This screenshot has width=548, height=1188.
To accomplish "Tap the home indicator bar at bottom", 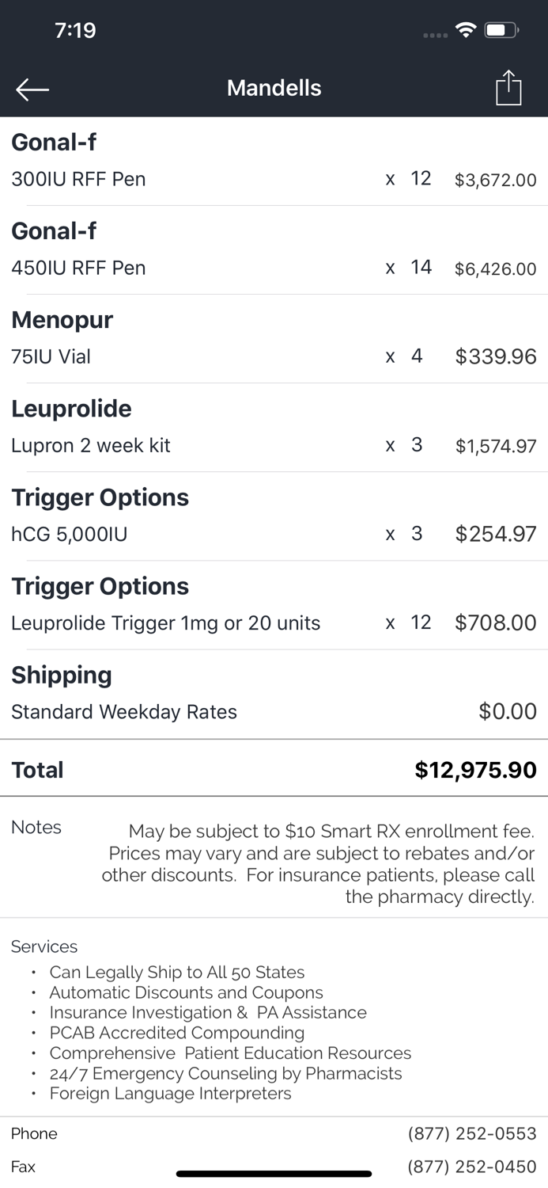I will click(x=274, y=1174).
